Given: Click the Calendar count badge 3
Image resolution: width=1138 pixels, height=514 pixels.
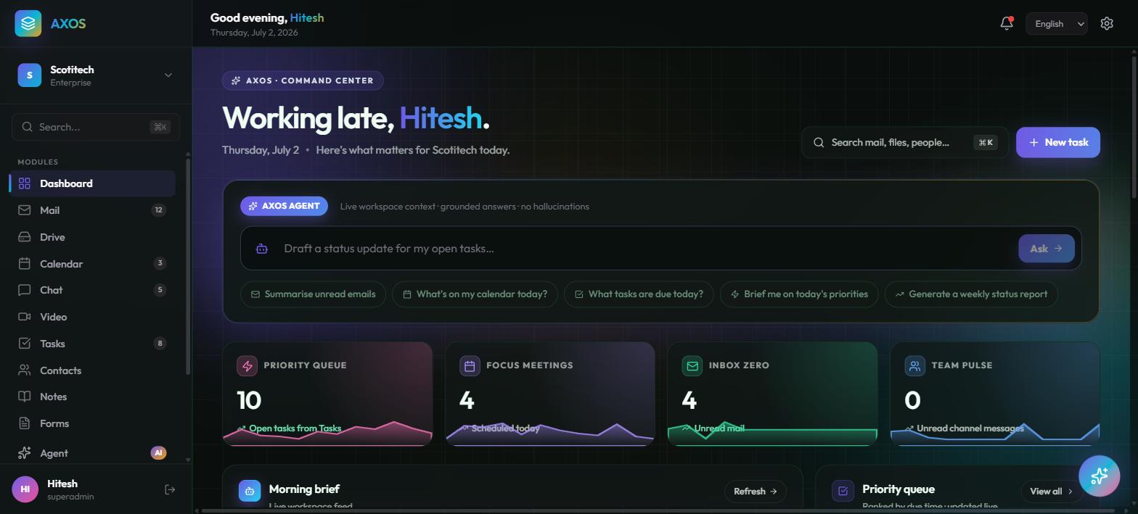Looking at the screenshot, I should click(160, 263).
